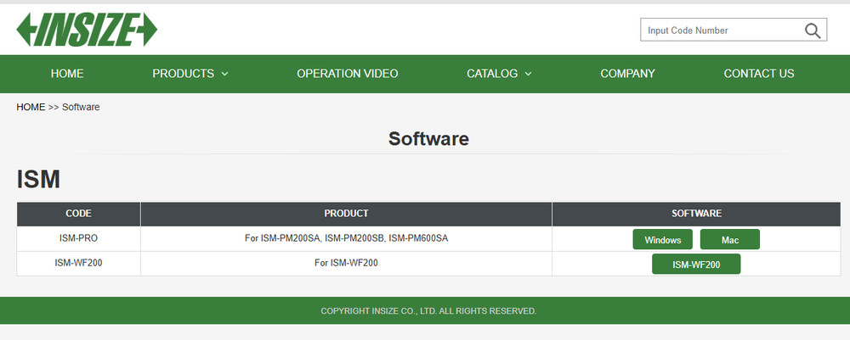Download the Windows version of ISM-PRO
Screen dimensions: 850x340
click(x=663, y=240)
